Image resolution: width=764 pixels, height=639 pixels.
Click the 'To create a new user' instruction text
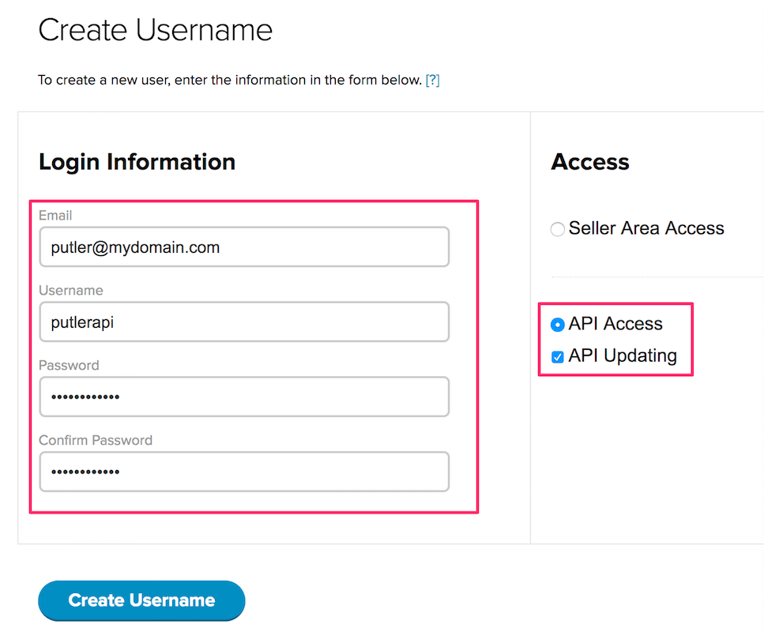coord(229,81)
